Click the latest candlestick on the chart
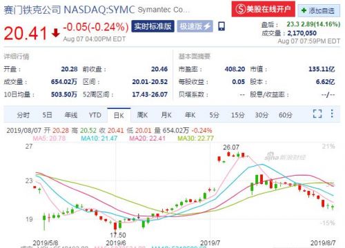Image resolution: width=345 pixels, height=248 pixels. (x=333, y=207)
